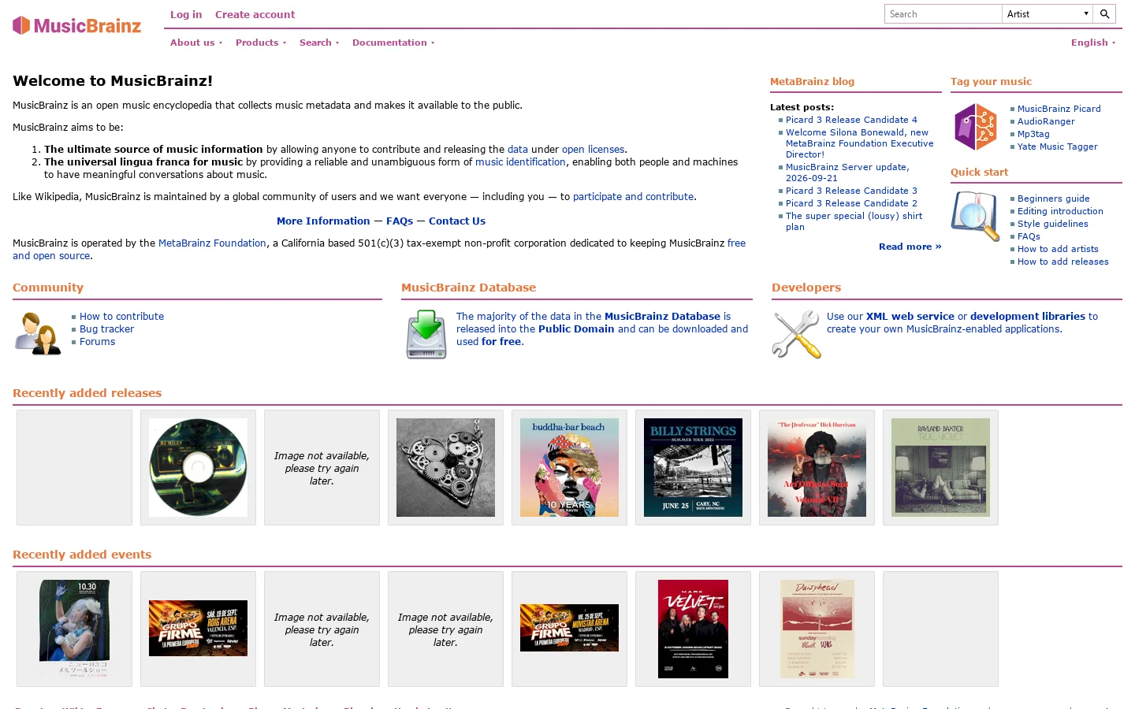Open the English language menu
This screenshot has height=709, width=1135.
click(x=1093, y=43)
